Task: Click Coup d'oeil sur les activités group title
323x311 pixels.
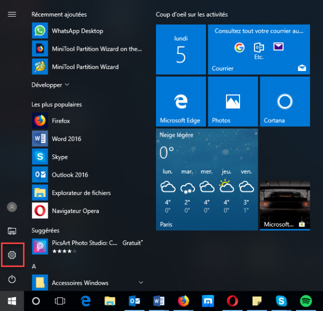Action: point(192,15)
